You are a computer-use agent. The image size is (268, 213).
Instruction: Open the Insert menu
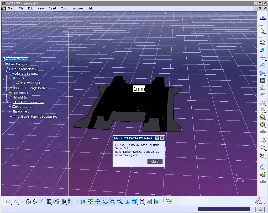(52, 8)
